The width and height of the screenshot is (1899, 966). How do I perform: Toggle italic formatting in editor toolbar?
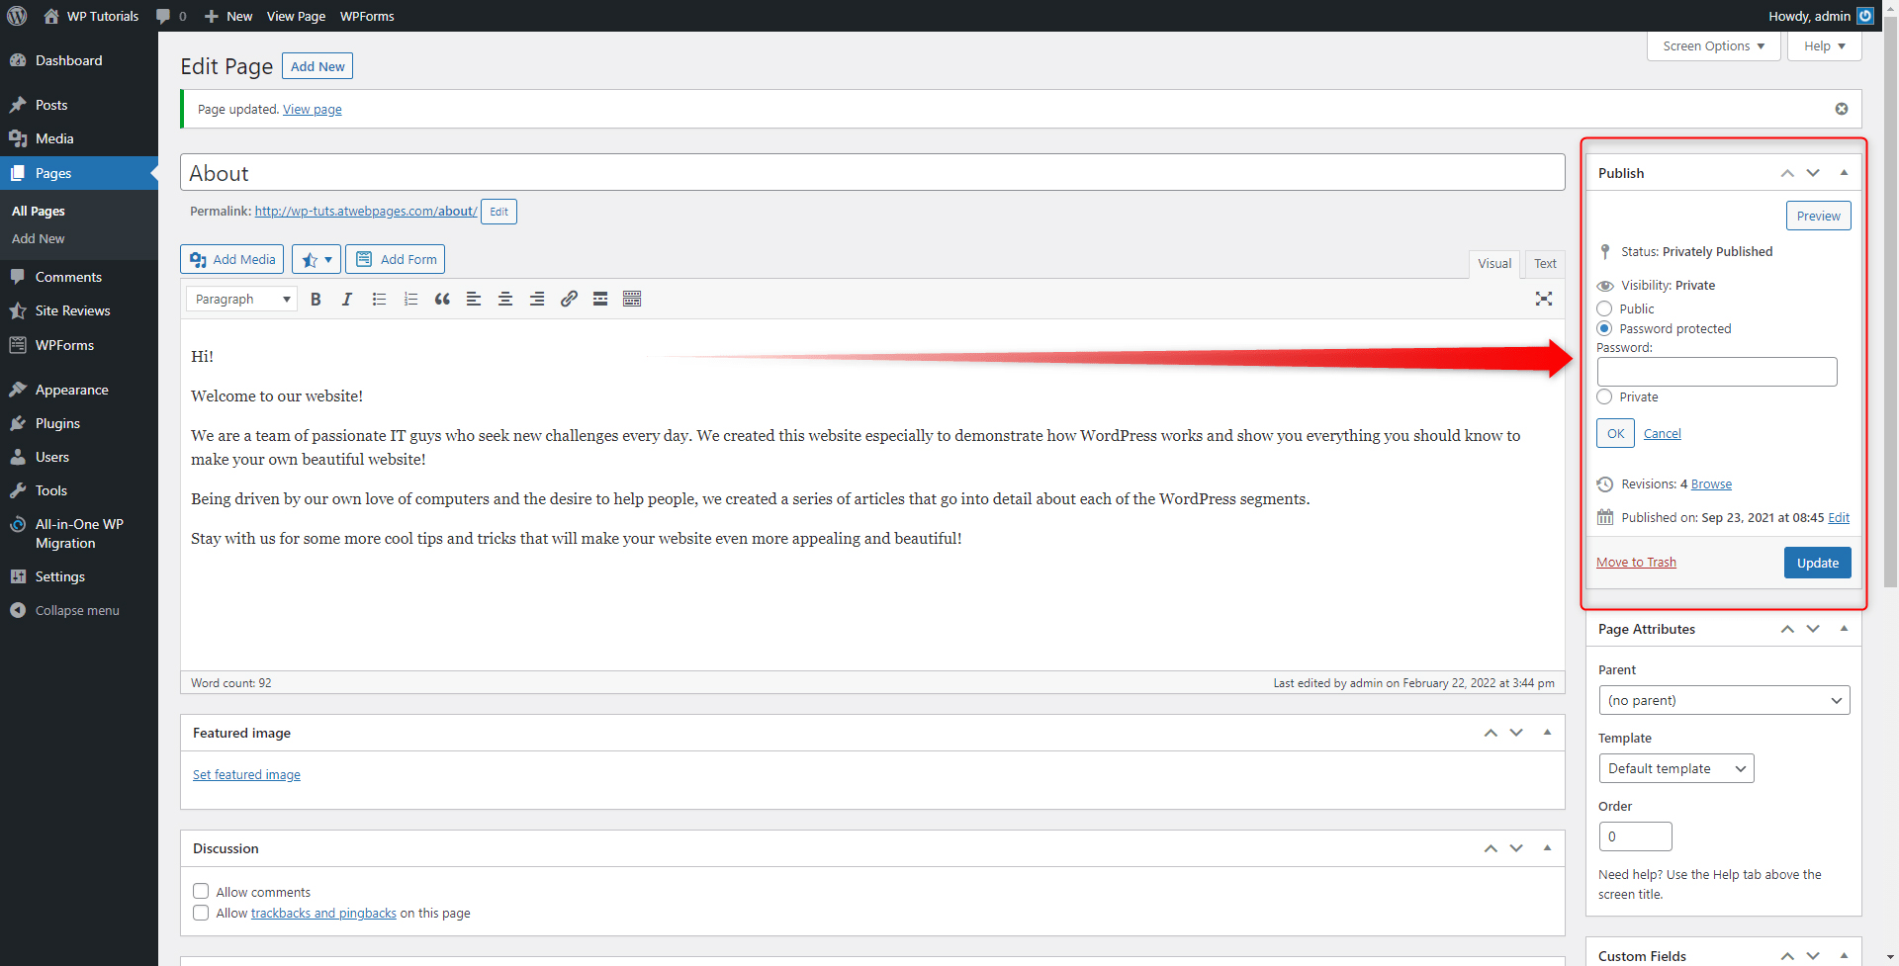[x=347, y=299]
